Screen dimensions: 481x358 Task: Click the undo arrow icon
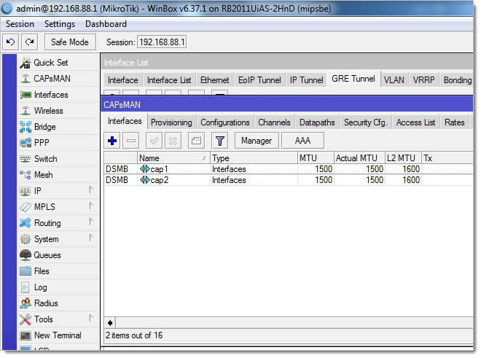pyautogui.click(x=10, y=42)
